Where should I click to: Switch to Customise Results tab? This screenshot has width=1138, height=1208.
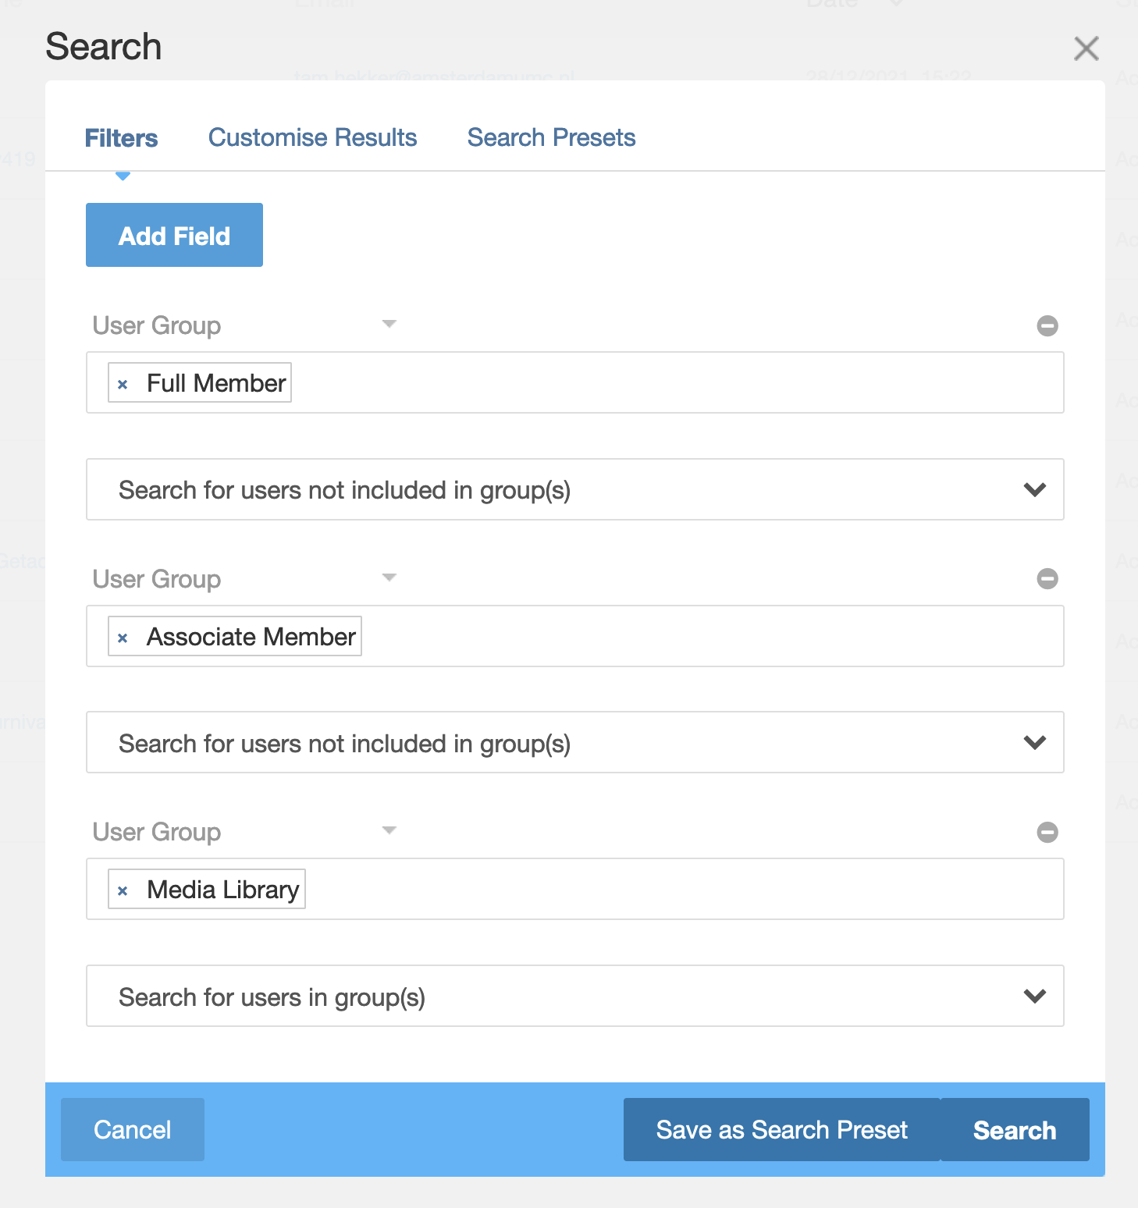312,137
